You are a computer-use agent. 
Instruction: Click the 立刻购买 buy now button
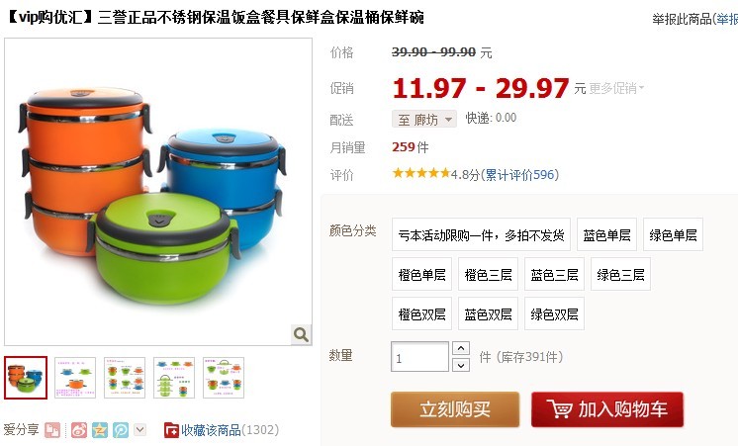click(x=455, y=409)
